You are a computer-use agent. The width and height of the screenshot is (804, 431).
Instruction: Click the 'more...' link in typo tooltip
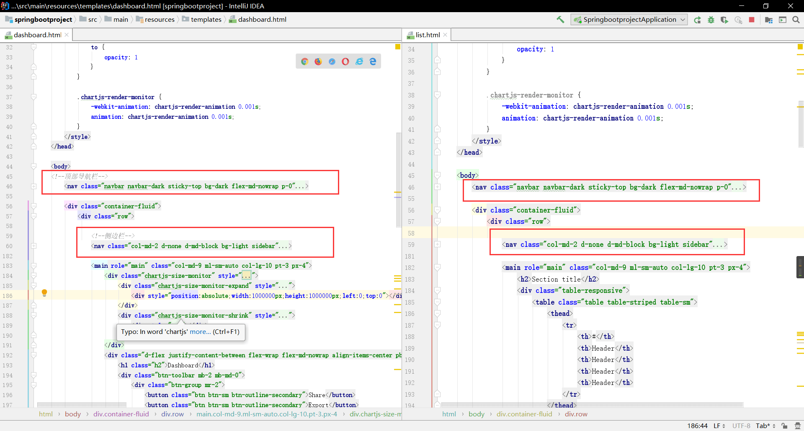pyautogui.click(x=200, y=332)
